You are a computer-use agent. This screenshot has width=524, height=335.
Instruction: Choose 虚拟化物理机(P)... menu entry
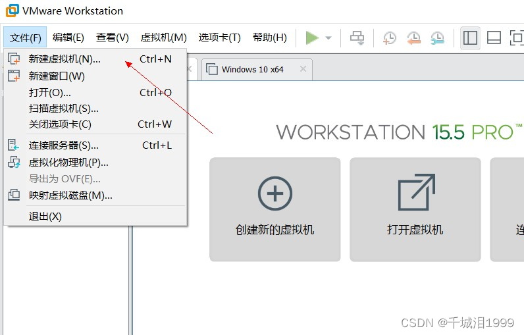[95, 163]
